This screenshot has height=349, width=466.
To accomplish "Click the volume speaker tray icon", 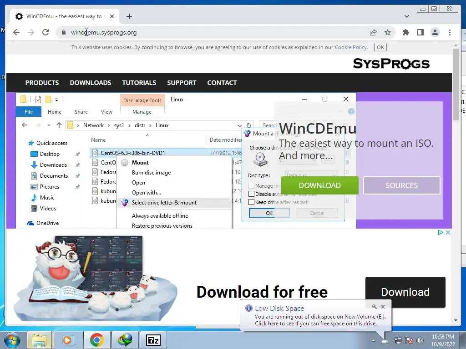I will (x=420, y=340).
